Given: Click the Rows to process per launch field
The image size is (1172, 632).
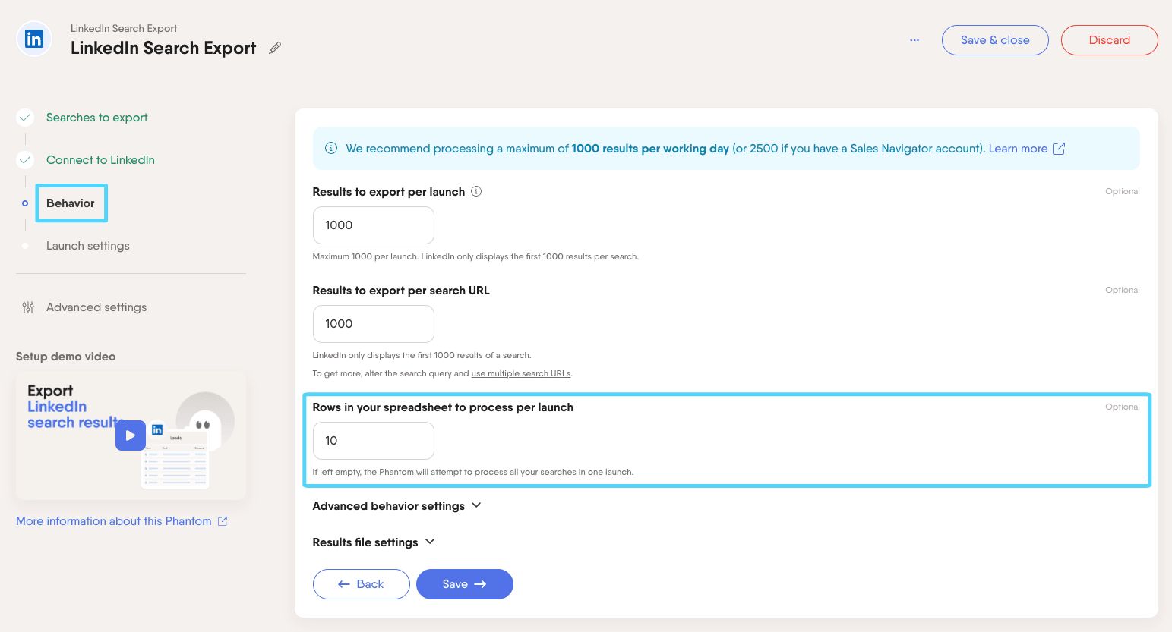Looking at the screenshot, I should pyautogui.click(x=373, y=441).
